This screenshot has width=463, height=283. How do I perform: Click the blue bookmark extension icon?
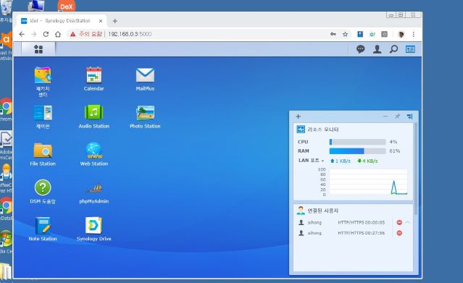(x=360, y=34)
